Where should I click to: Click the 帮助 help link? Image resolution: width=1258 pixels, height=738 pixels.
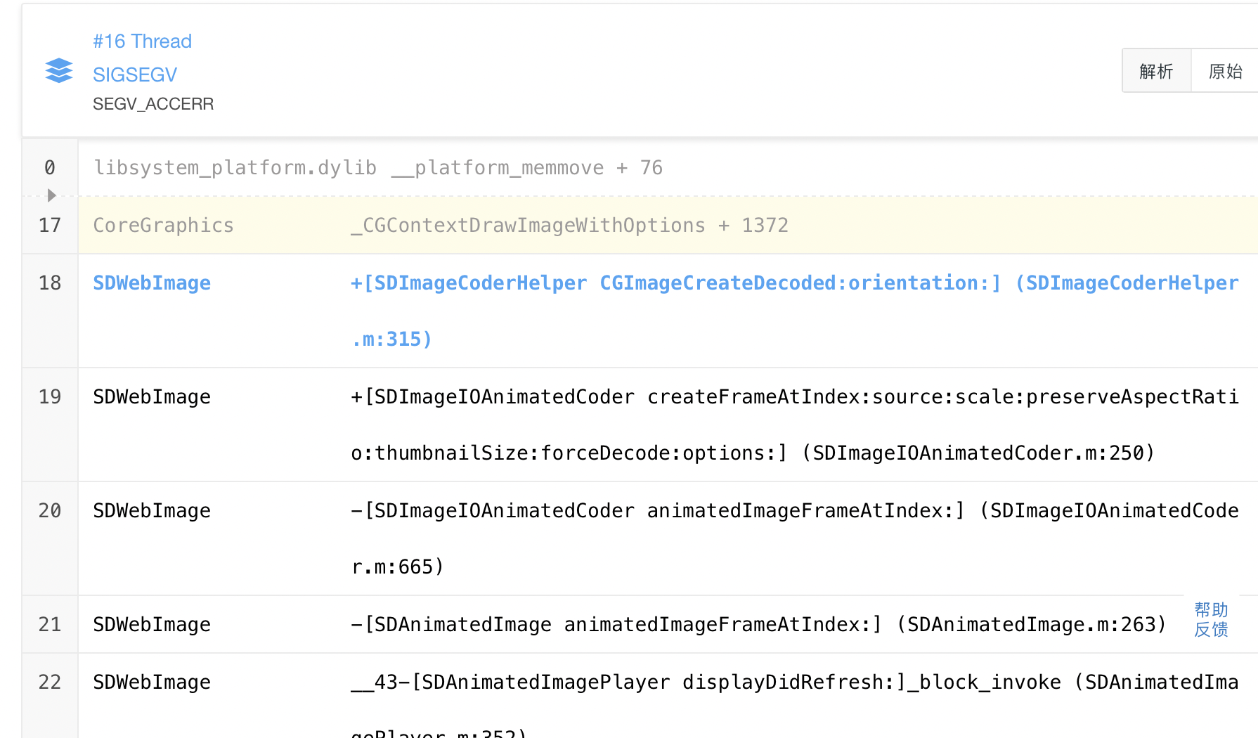point(1210,609)
